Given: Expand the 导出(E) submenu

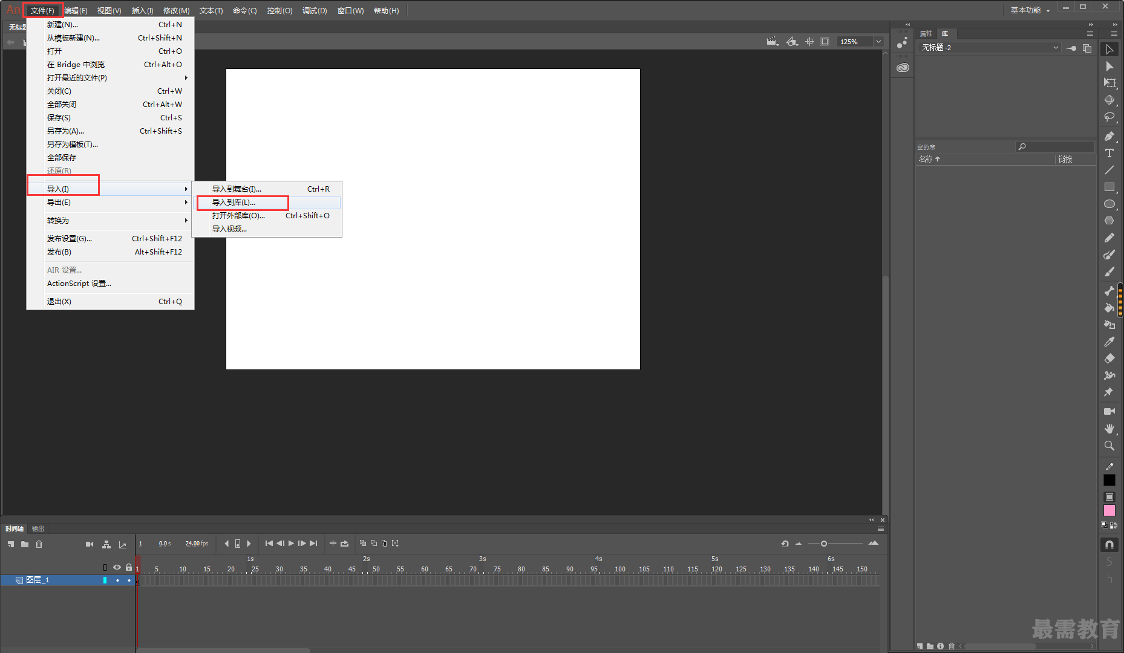Looking at the screenshot, I should [110, 203].
